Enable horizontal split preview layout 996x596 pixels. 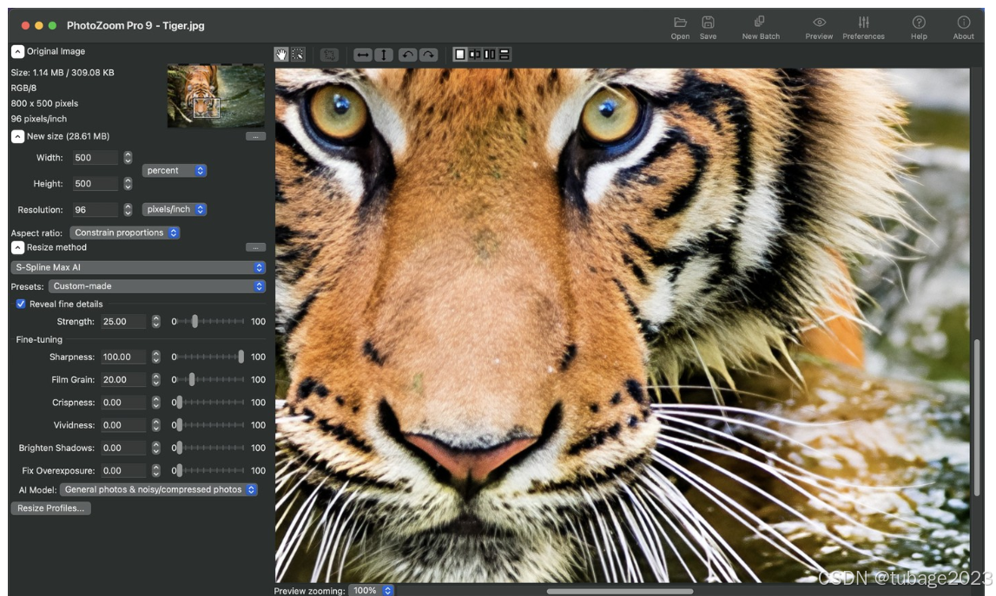tap(505, 55)
